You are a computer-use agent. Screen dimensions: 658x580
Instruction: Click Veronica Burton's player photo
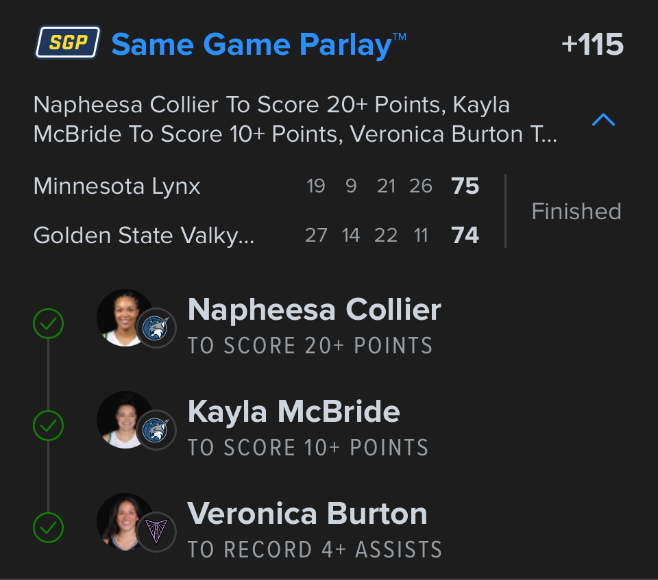click(123, 521)
